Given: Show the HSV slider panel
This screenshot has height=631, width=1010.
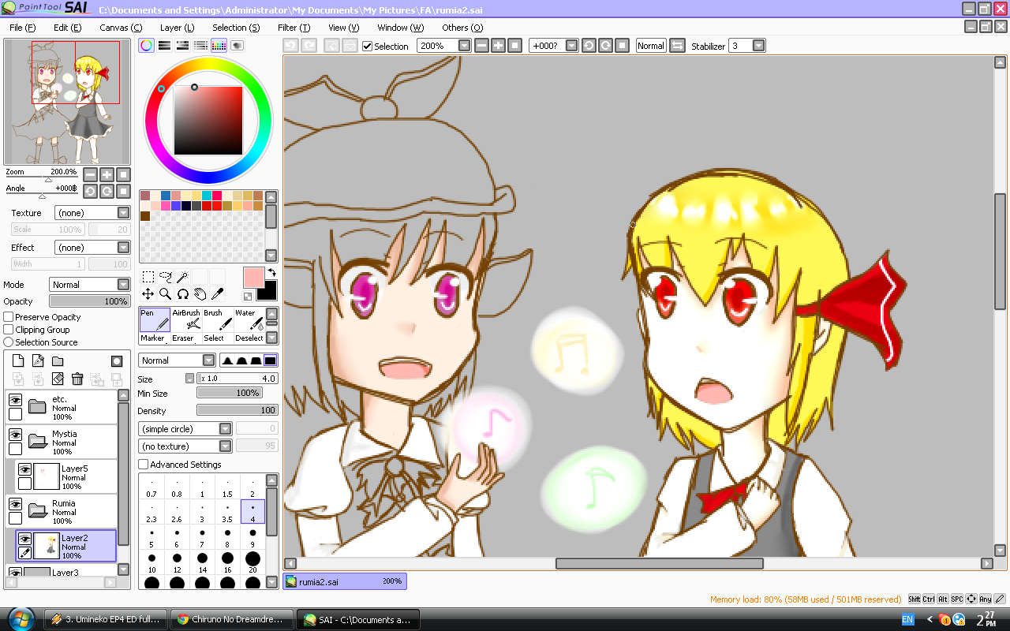Looking at the screenshot, I should [x=182, y=46].
